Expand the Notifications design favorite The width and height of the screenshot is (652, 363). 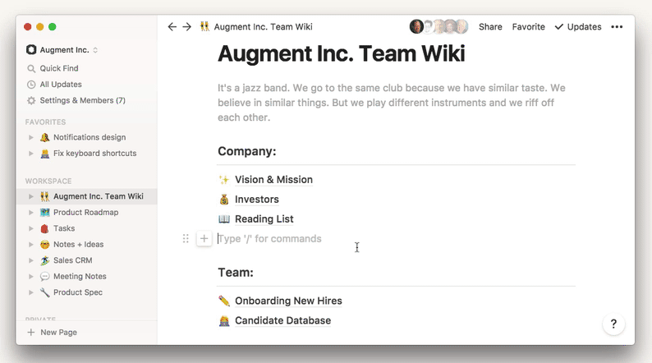point(31,137)
